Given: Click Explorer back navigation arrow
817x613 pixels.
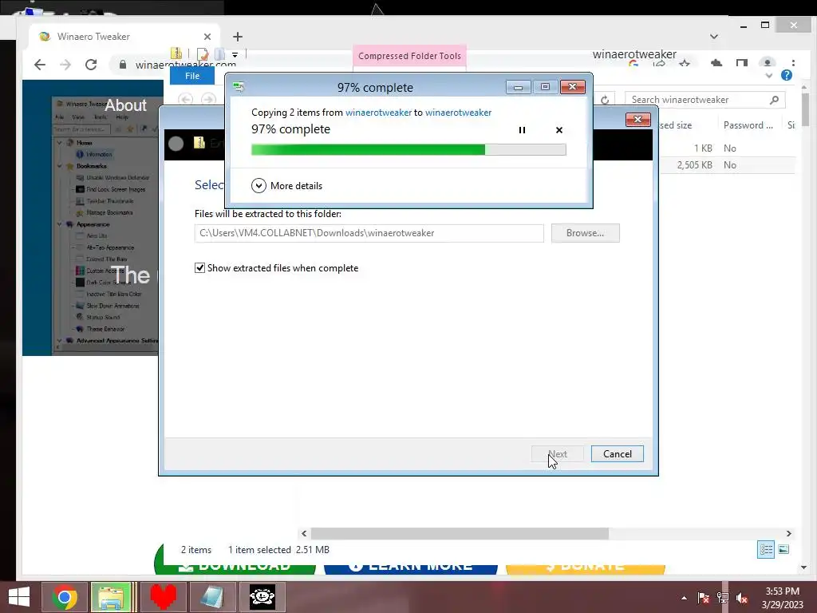Looking at the screenshot, I should pyautogui.click(x=185, y=99).
